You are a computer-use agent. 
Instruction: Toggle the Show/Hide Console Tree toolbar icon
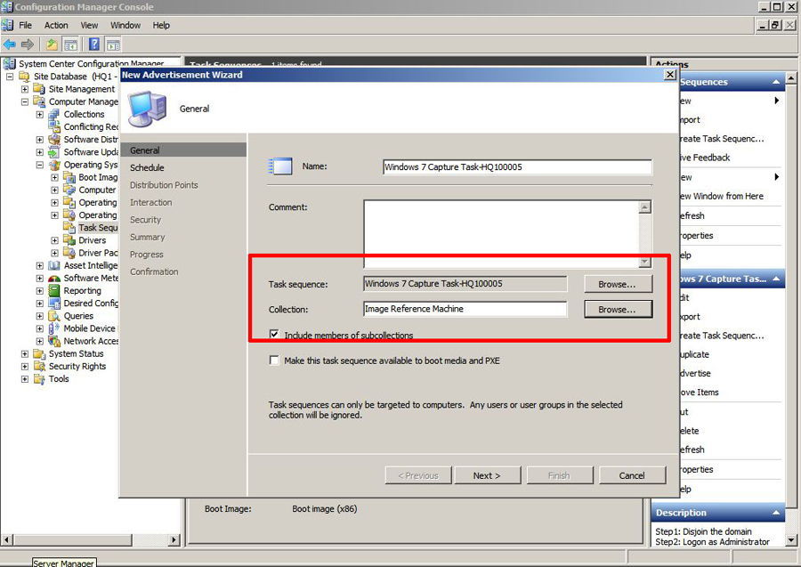tap(70, 45)
